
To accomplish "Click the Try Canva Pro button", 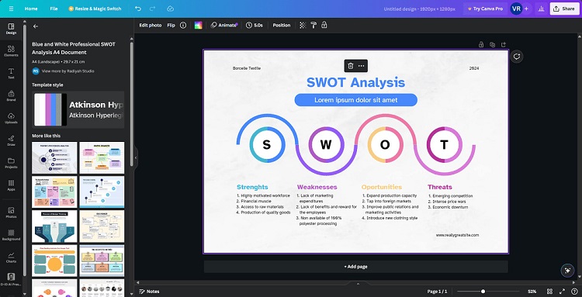I will [485, 9].
